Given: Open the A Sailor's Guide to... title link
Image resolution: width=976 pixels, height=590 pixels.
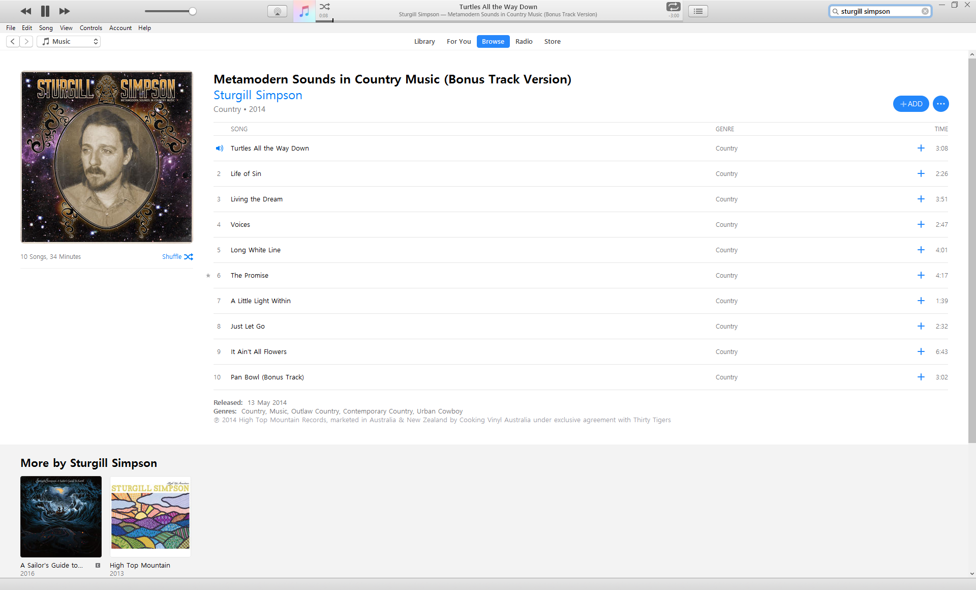Looking at the screenshot, I should click(x=51, y=566).
